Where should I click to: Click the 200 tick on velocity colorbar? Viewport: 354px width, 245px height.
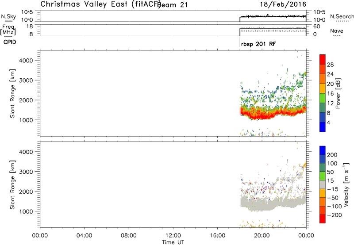[x=332, y=155]
